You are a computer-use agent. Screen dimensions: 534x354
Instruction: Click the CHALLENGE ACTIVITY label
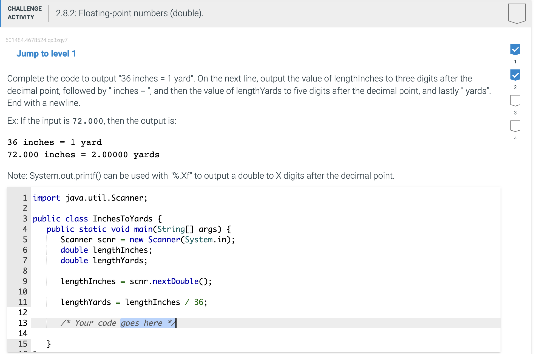(24, 13)
